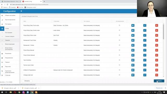
Task: Open the Speedtest bookmark
Action: 12,7
